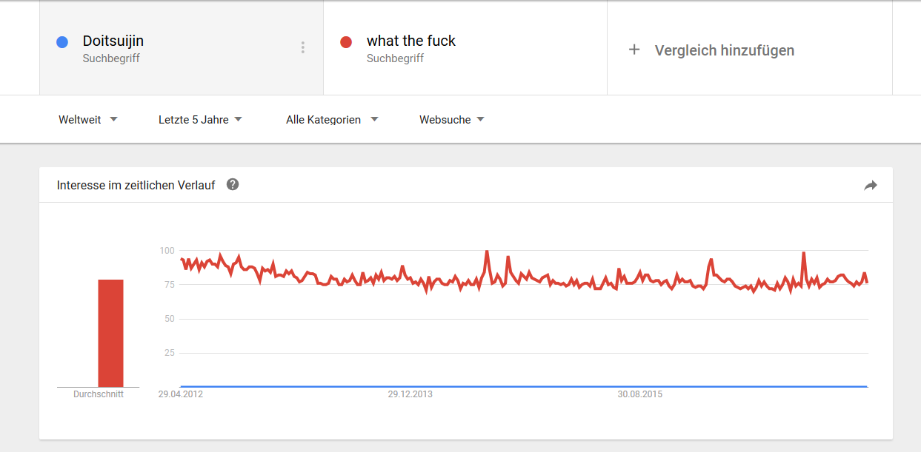Open the three-dot menu for Doitsuijin
Image resolution: width=921 pixels, height=452 pixels.
coord(303,47)
